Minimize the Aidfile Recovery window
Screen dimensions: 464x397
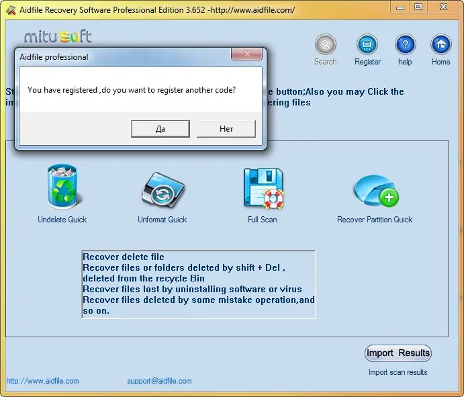pyautogui.click(x=400, y=7)
